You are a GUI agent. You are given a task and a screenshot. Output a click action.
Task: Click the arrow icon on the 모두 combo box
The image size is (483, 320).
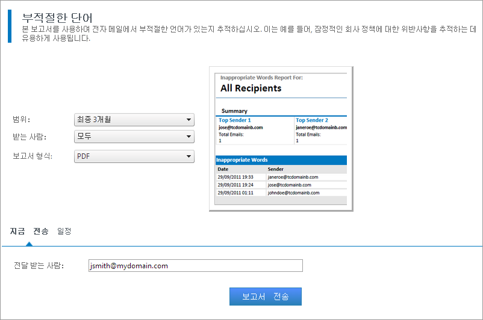[x=189, y=137]
